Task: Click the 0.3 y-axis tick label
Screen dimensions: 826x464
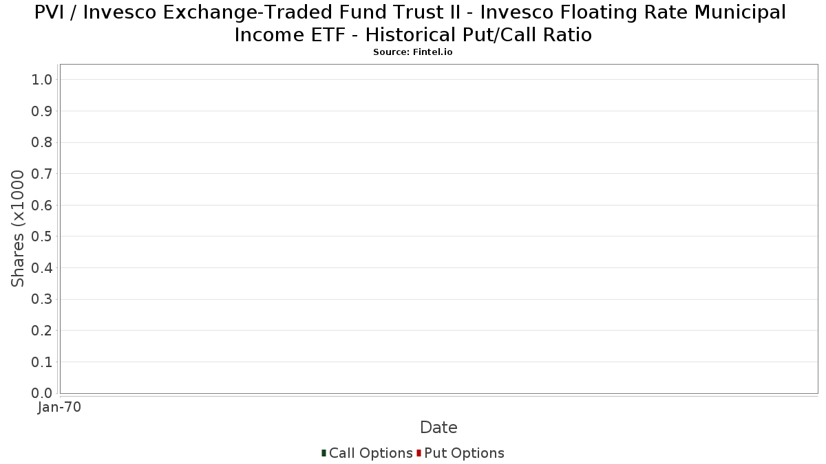Action: tap(42, 299)
